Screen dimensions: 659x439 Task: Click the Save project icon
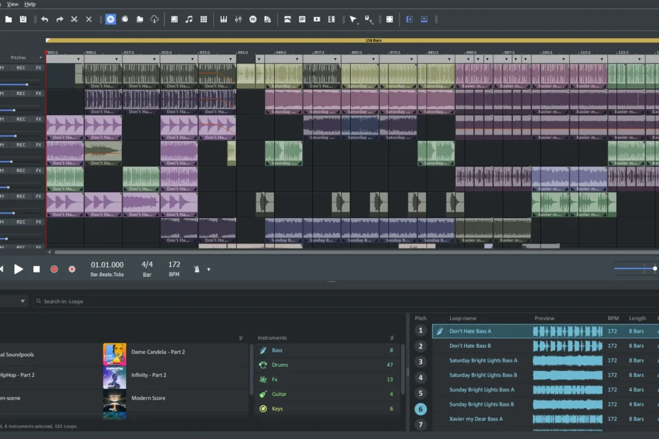click(x=23, y=19)
